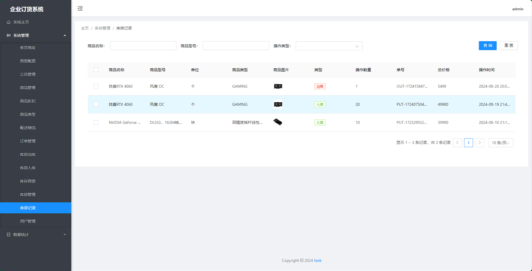532x271 pixels.
Task: Click the 重置 button
Action: [509, 46]
